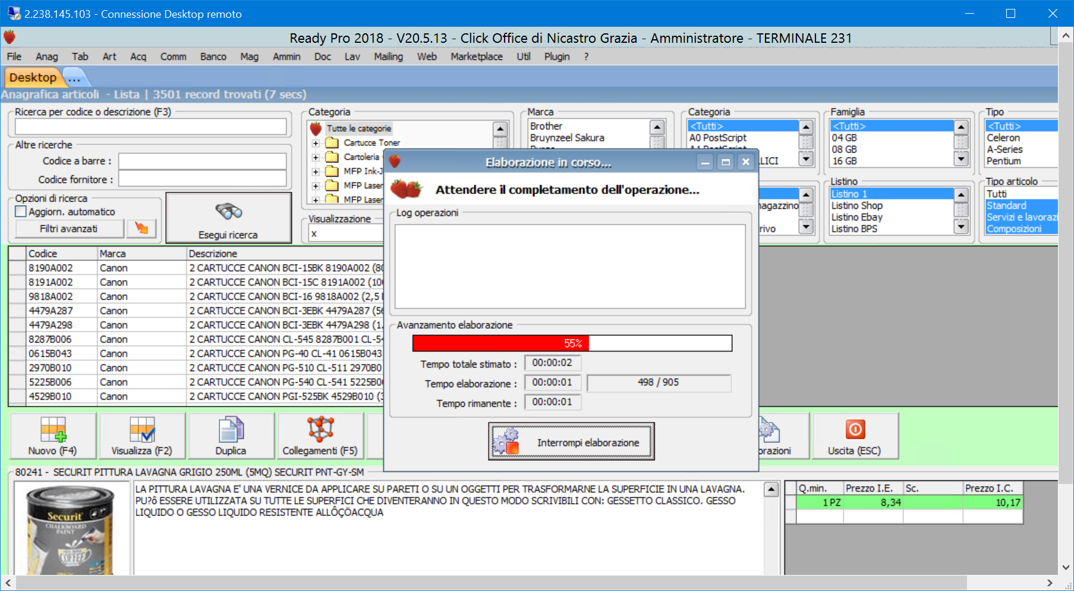Click the Ready Pro strawberry app icon
This screenshot has width=1074, height=591.
tap(10, 37)
